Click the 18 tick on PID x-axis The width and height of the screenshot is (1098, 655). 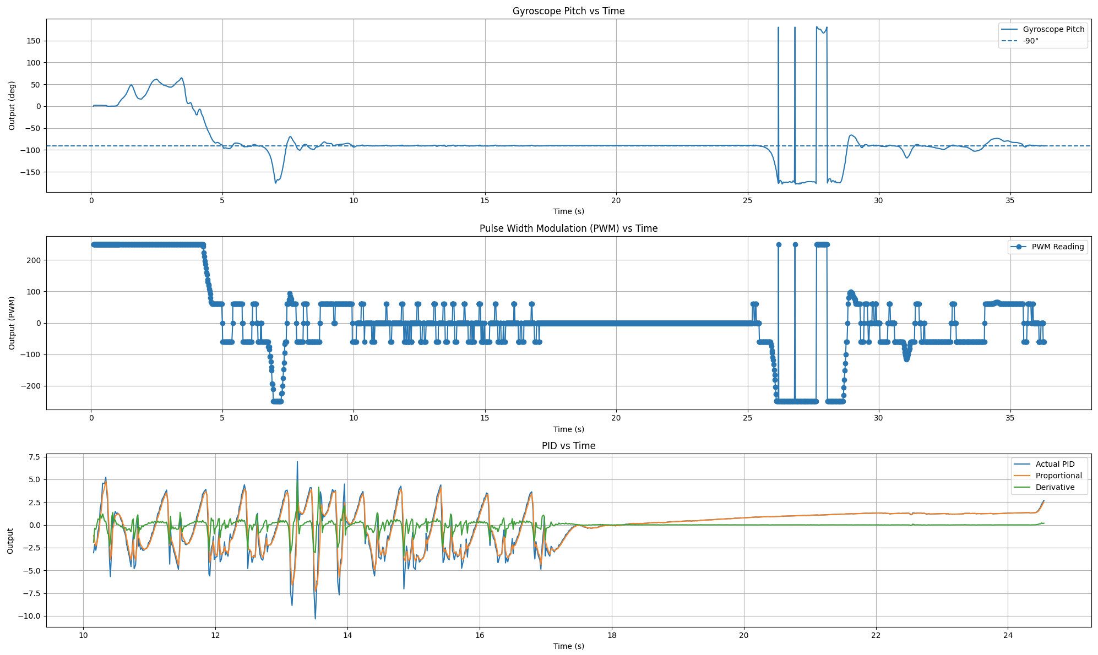(612, 635)
